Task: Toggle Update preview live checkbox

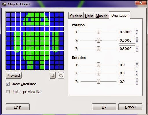Action: coord(8,92)
